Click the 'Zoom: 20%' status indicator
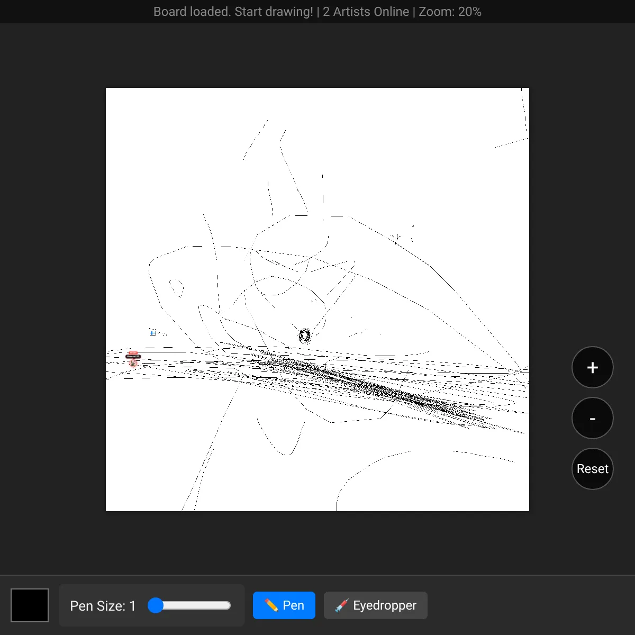 [450, 12]
